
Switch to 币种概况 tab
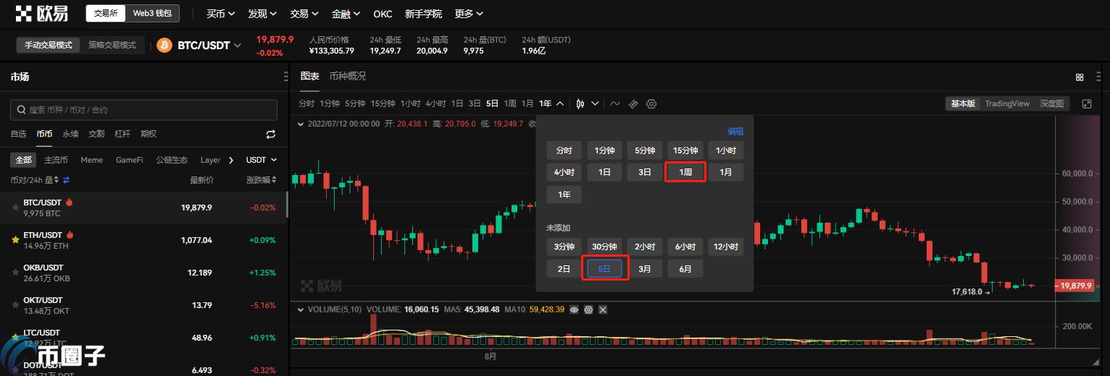(348, 76)
